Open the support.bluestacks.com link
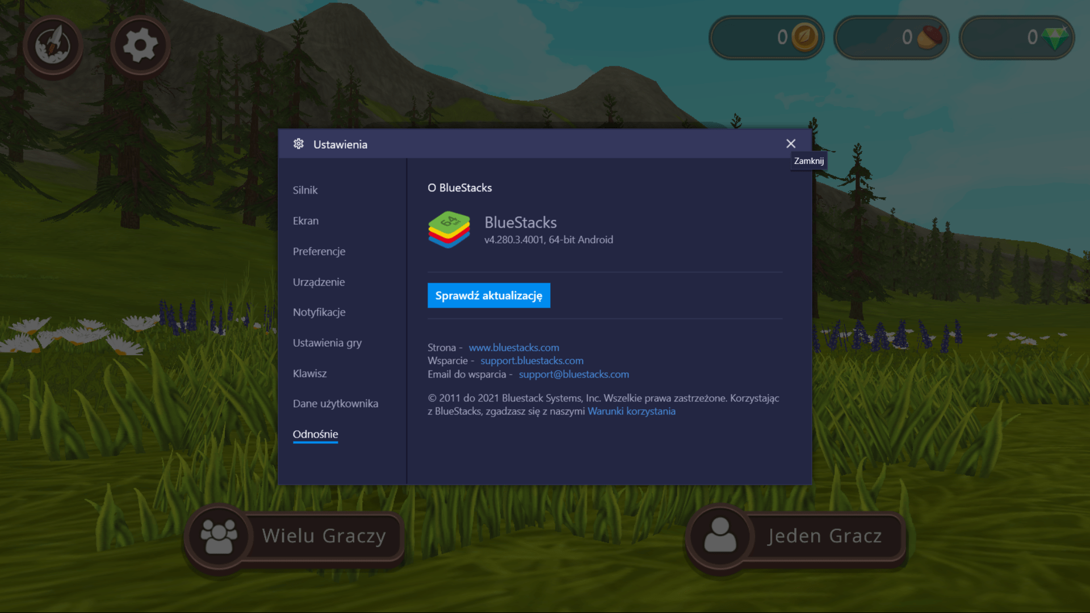The width and height of the screenshot is (1090, 613). tap(532, 360)
